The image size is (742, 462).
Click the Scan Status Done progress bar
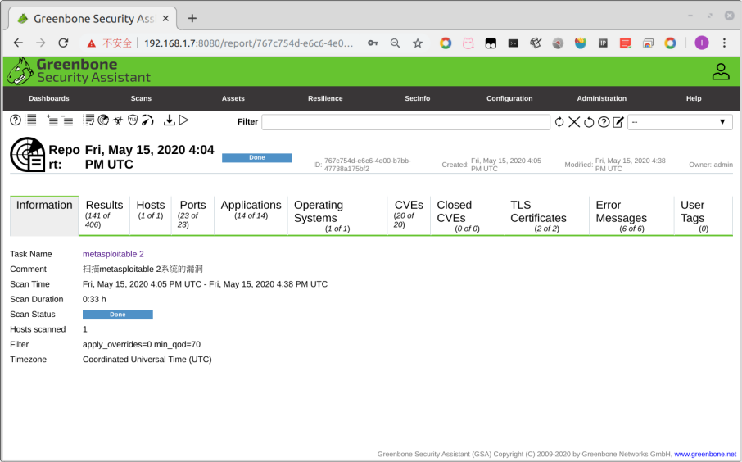[117, 315]
